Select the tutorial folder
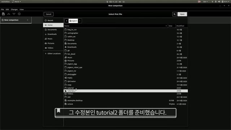 [x=126, y=88]
